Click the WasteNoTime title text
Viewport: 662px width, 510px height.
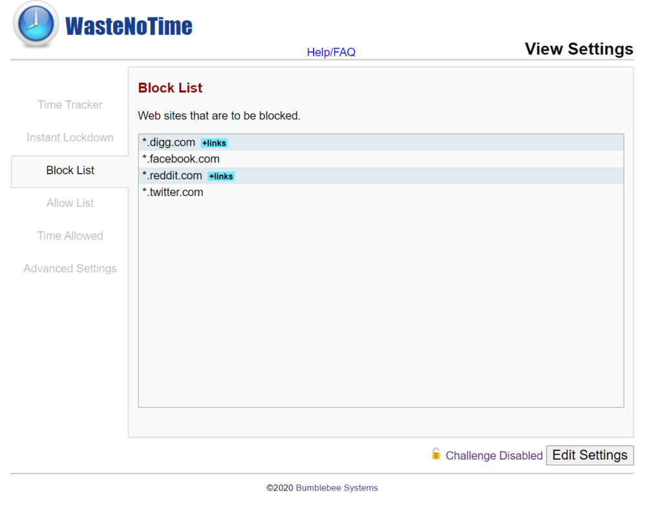[129, 27]
